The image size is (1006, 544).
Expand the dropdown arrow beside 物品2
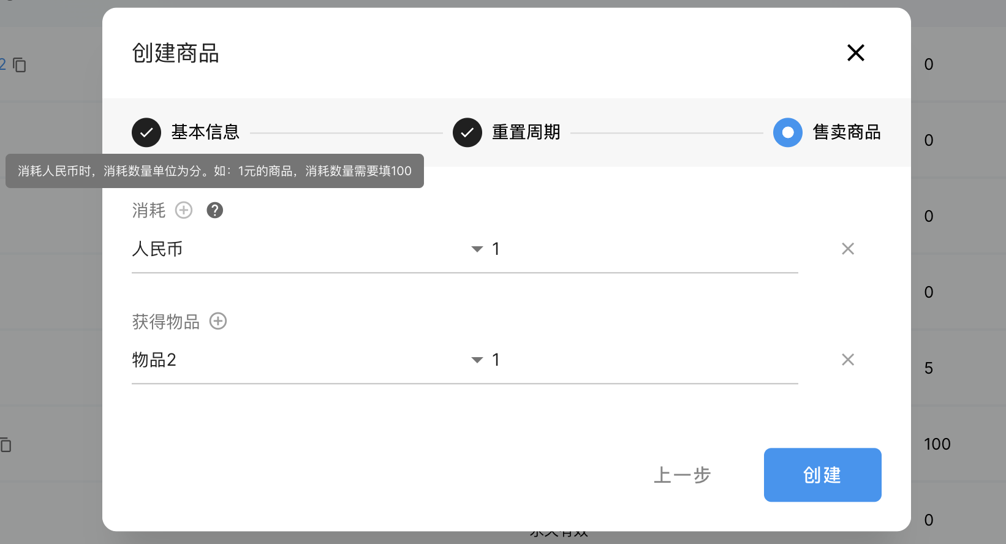click(477, 360)
